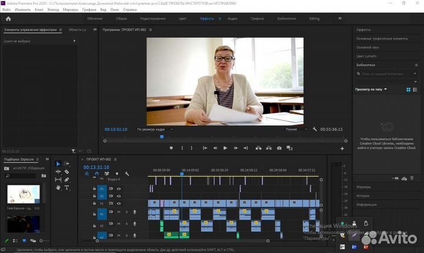Select the Type tool
424x253 pixels.
(67, 188)
